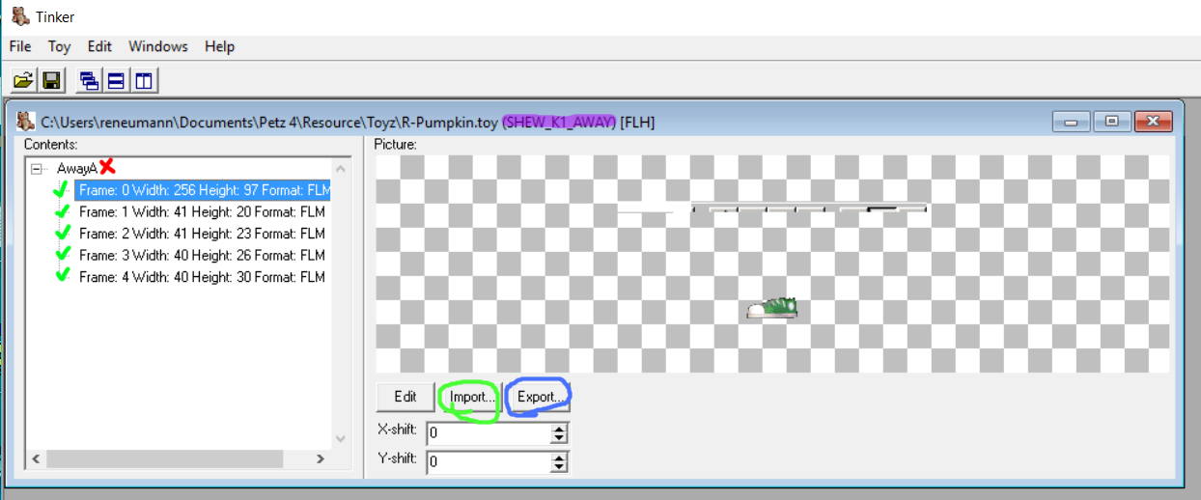Viewport: 1201px width, 500px height.
Task: Click the Save disk toolbar icon
Action: click(x=51, y=80)
